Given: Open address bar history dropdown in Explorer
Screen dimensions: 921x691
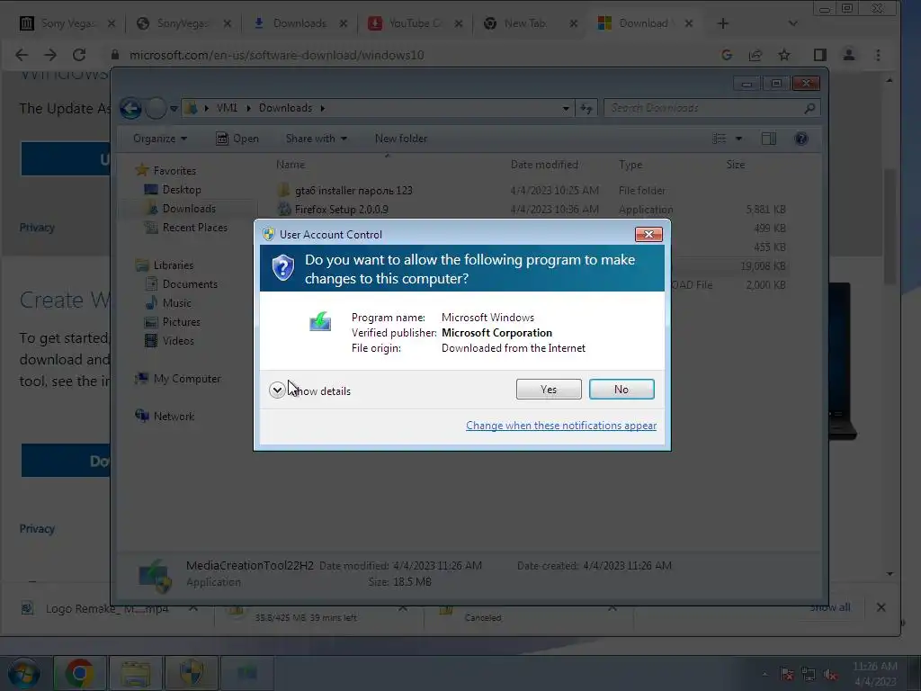Looking at the screenshot, I should pos(566,108).
